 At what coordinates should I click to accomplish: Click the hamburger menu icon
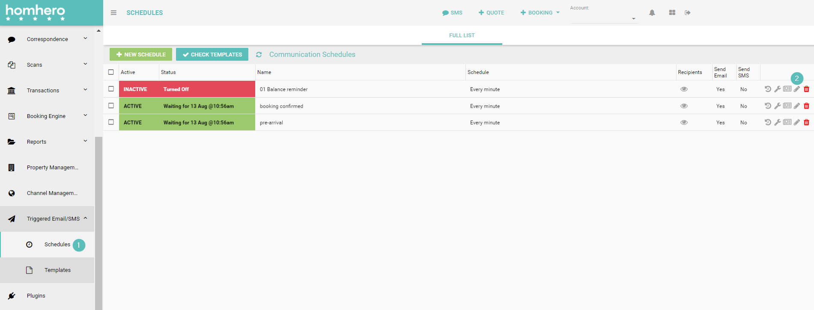click(x=113, y=13)
